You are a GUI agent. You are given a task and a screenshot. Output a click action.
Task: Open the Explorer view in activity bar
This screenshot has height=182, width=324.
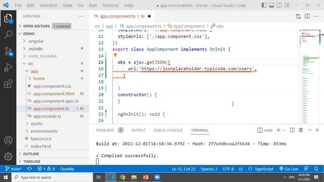tap(8, 19)
